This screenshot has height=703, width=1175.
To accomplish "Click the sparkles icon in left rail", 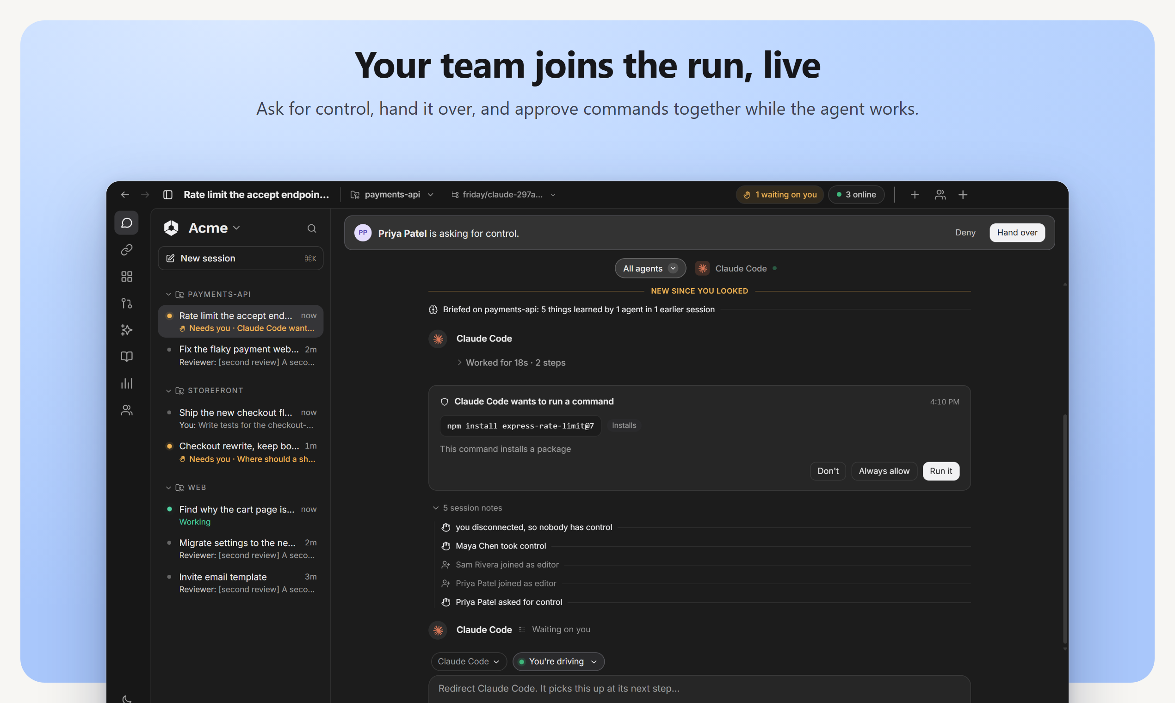I will (x=126, y=330).
